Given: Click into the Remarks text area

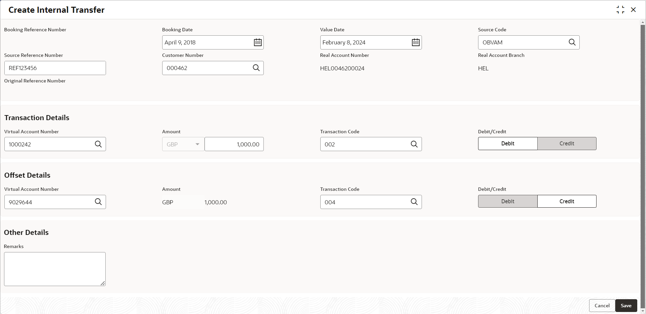Looking at the screenshot, I should (x=55, y=269).
